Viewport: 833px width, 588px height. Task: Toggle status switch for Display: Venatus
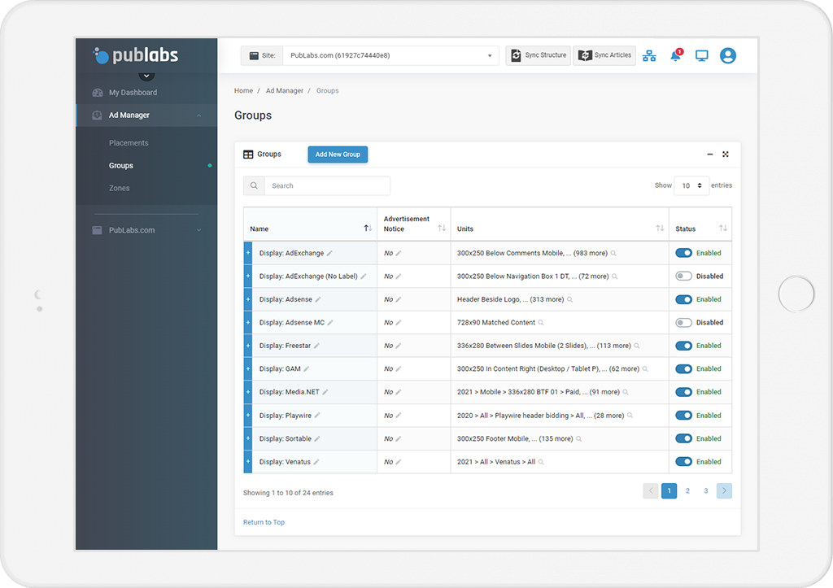tap(683, 462)
